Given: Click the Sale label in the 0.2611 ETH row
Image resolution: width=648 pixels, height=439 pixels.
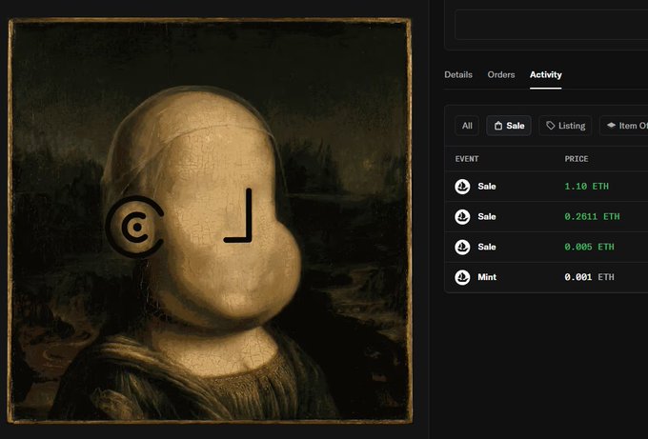Looking at the screenshot, I should click(487, 216).
